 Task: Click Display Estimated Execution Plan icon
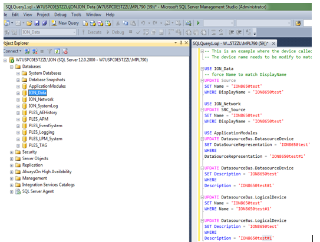pyautogui.click(x=146, y=32)
